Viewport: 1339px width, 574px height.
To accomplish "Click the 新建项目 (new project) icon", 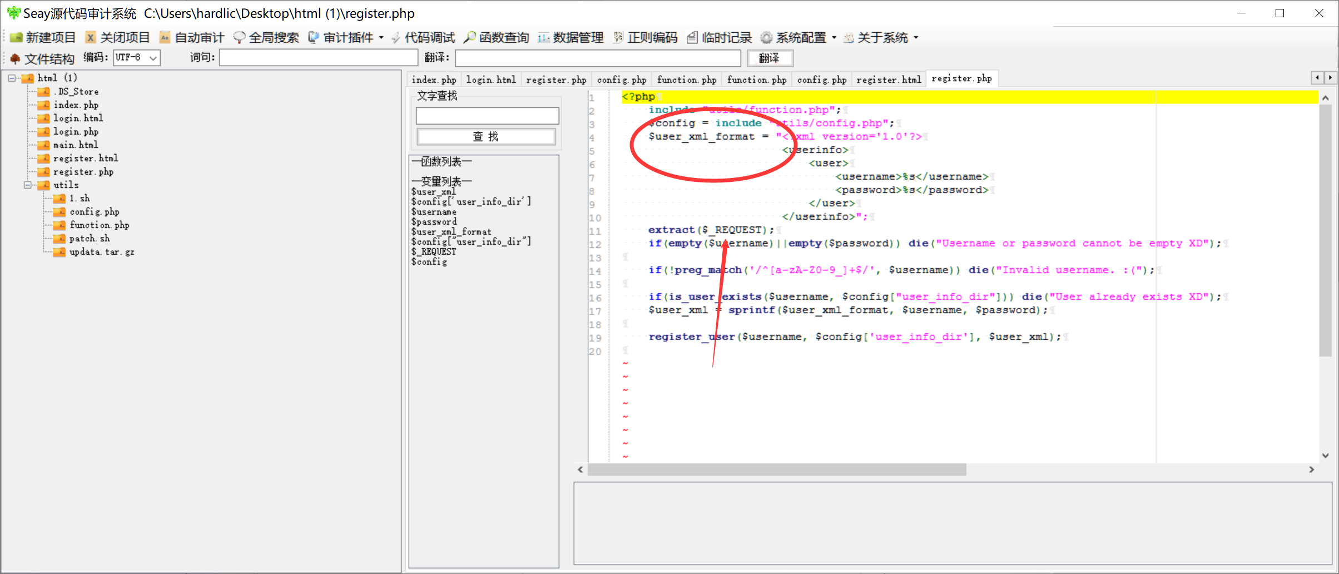I will [16, 38].
